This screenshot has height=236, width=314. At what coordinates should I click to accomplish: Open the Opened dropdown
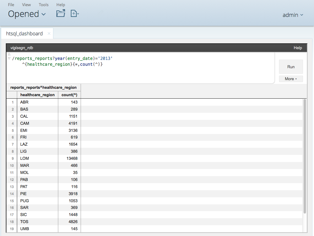click(x=27, y=14)
